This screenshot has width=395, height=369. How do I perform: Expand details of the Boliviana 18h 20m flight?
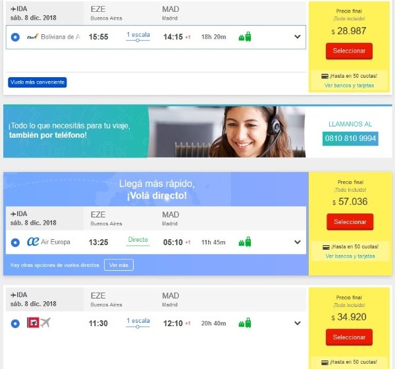298,37
